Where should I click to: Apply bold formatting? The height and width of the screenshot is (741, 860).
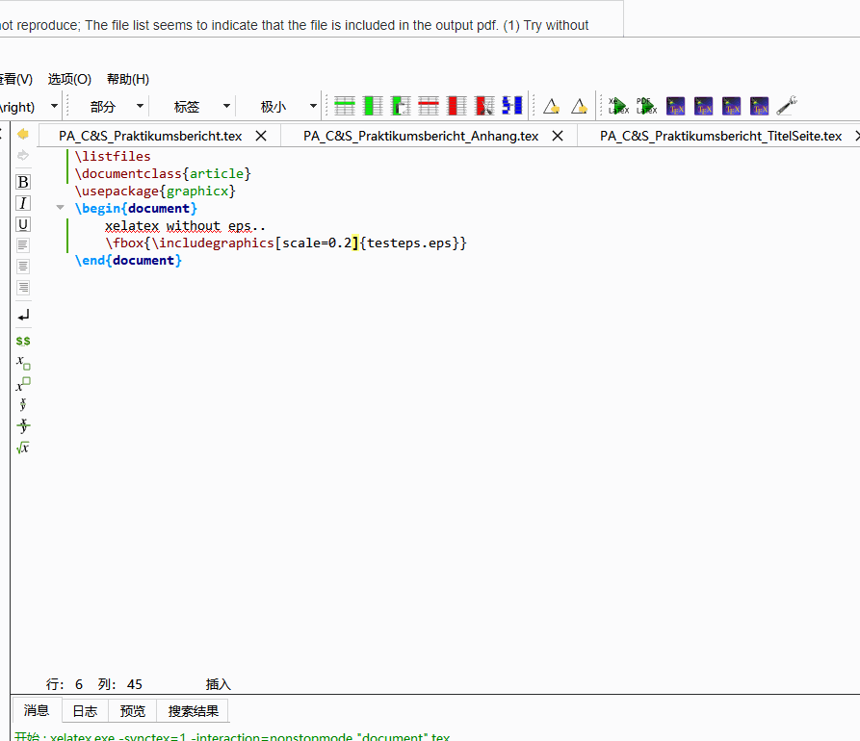pyautogui.click(x=22, y=181)
